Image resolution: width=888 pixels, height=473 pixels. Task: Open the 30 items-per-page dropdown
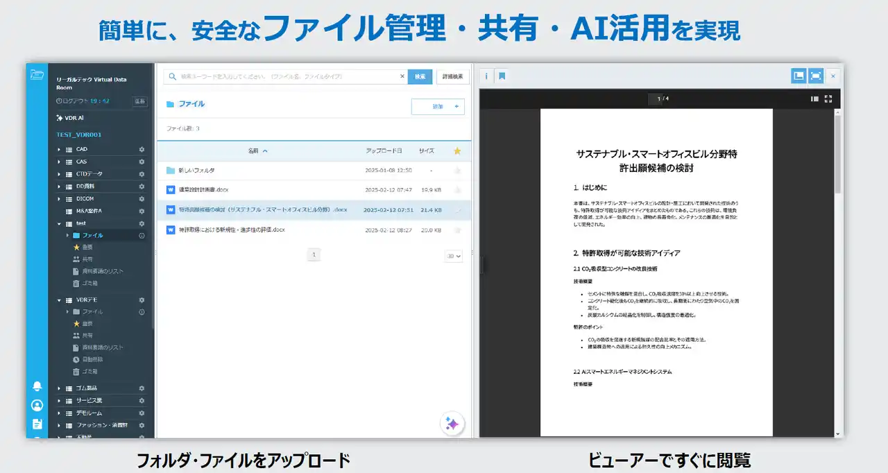click(454, 256)
